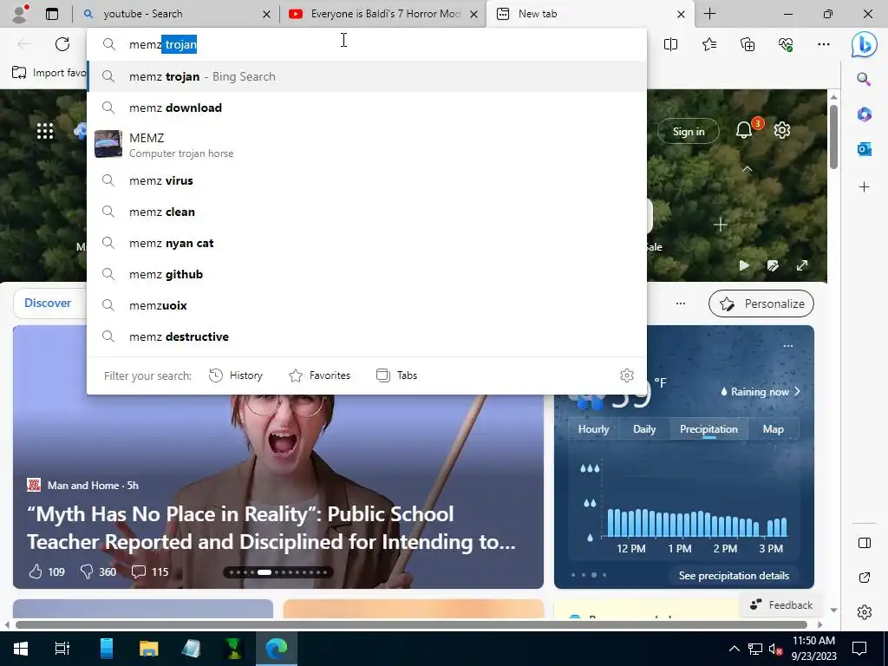Open sidebar settings gear
888x666 pixels.
(x=865, y=612)
